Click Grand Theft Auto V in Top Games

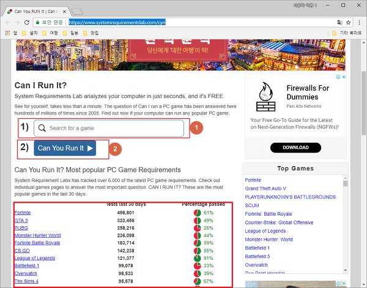click(265, 188)
